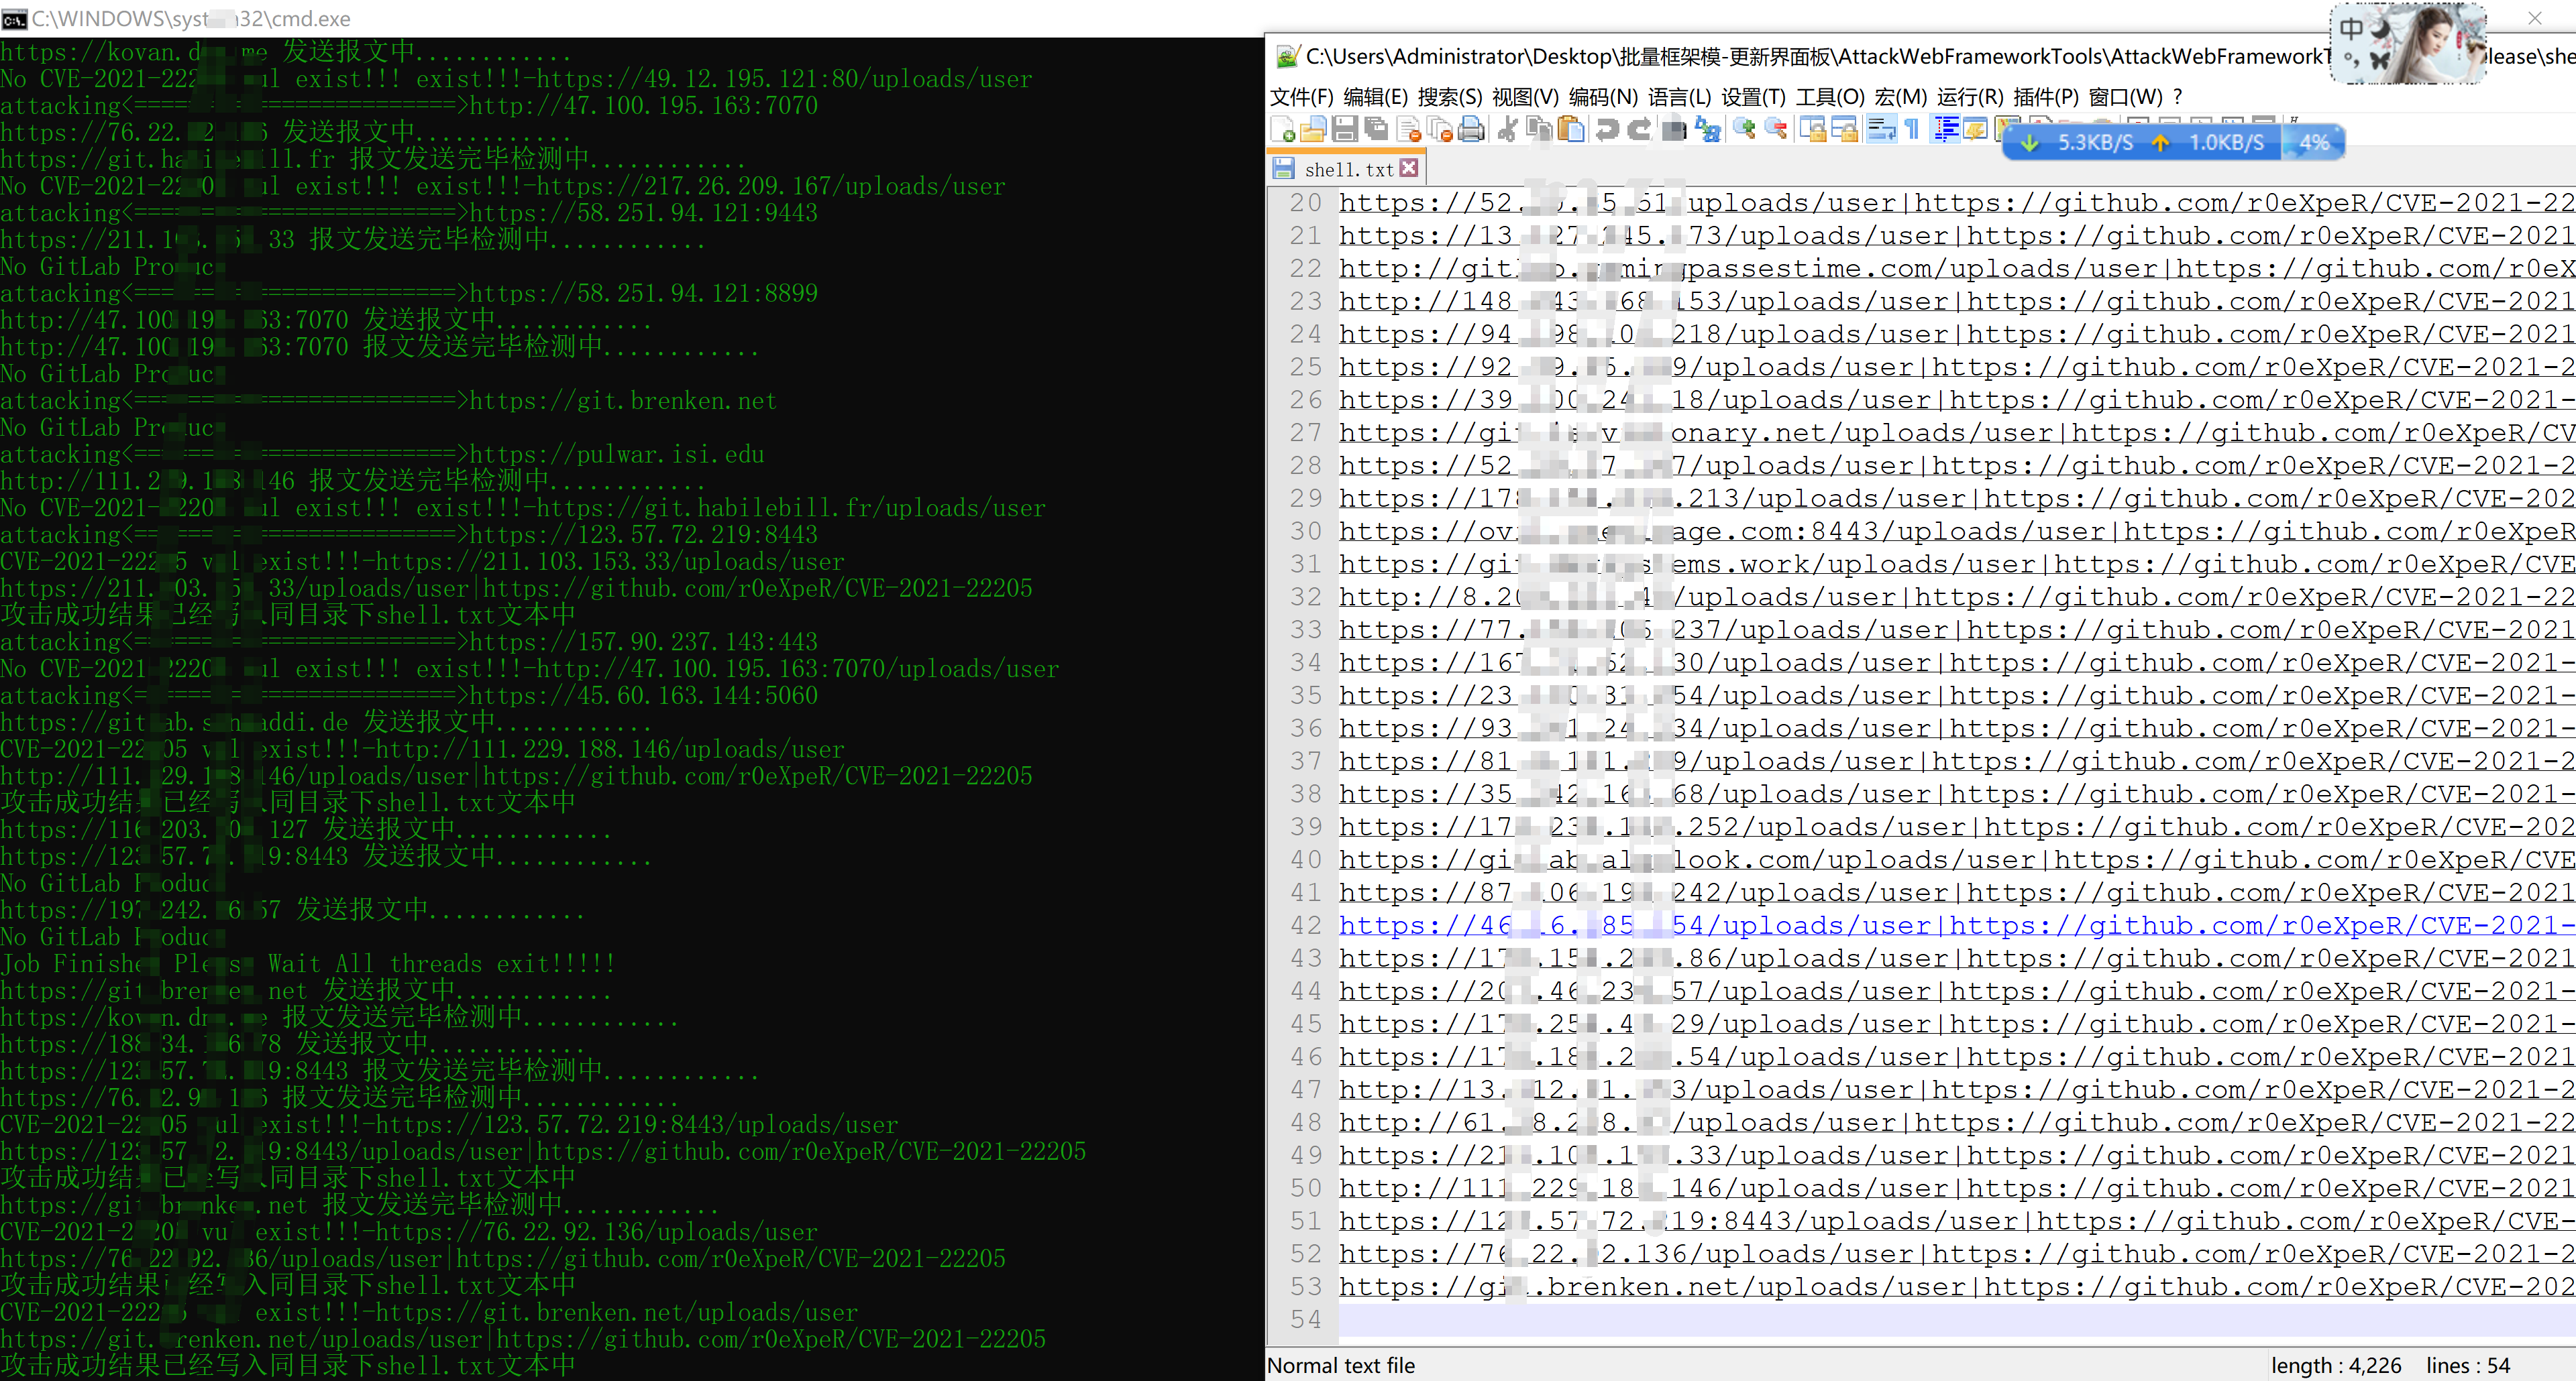Expand the 编码(N) encoding menu

pos(1602,97)
